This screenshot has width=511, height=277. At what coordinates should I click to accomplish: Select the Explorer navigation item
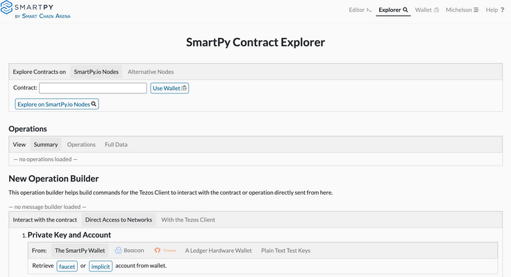click(x=393, y=10)
